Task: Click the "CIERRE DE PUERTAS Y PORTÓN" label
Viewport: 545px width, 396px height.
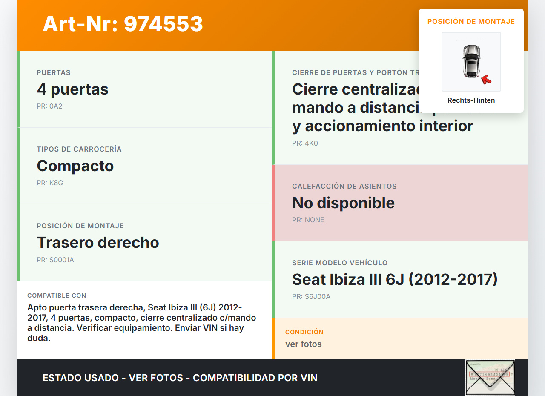Action: click(356, 72)
